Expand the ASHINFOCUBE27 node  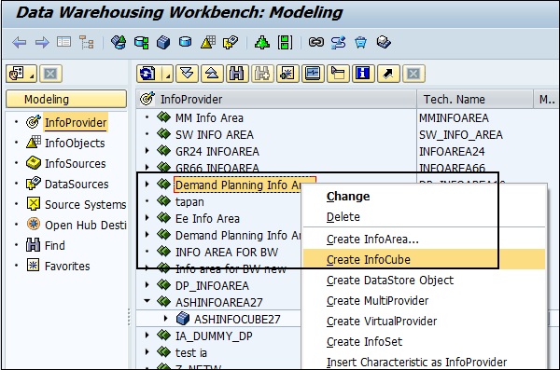point(166,318)
